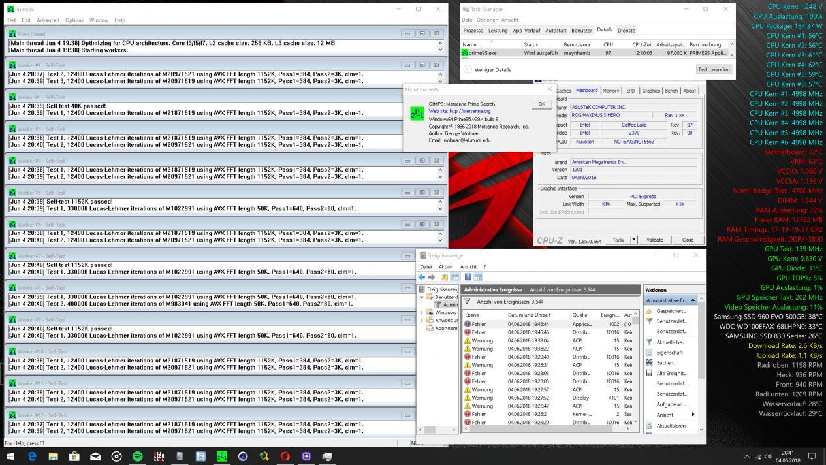The image size is (826, 465).
Task: Collapse the Administrative Er... actions section
Action: coord(693,300)
